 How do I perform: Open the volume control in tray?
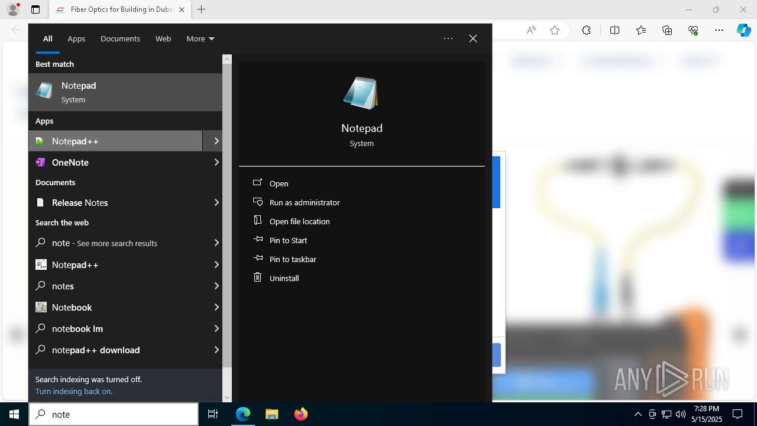[x=681, y=414]
